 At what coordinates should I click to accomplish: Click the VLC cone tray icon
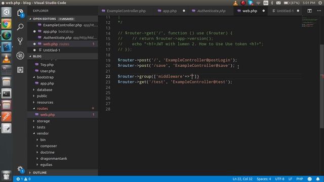tap(235, 3)
